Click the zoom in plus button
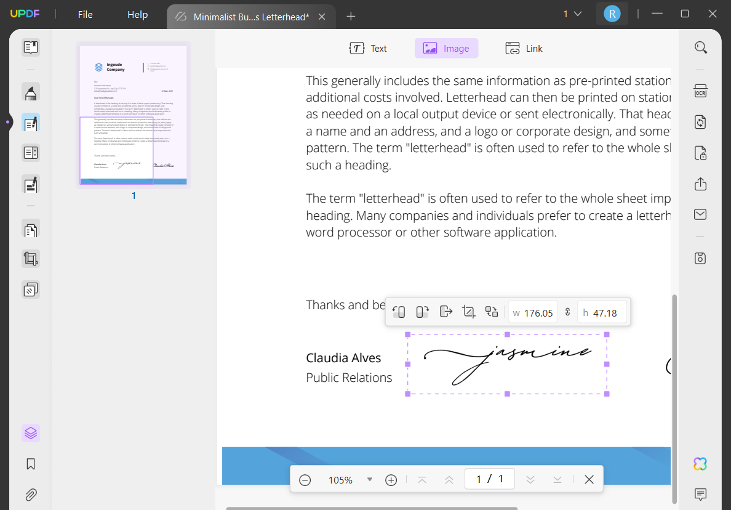The height and width of the screenshot is (510, 731). tap(391, 479)
